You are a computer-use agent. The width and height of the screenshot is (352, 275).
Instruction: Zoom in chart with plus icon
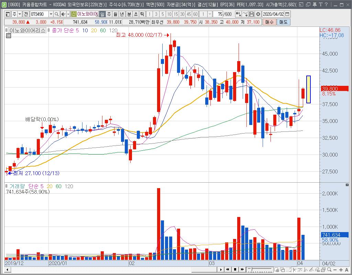click(x=341, y=270)
